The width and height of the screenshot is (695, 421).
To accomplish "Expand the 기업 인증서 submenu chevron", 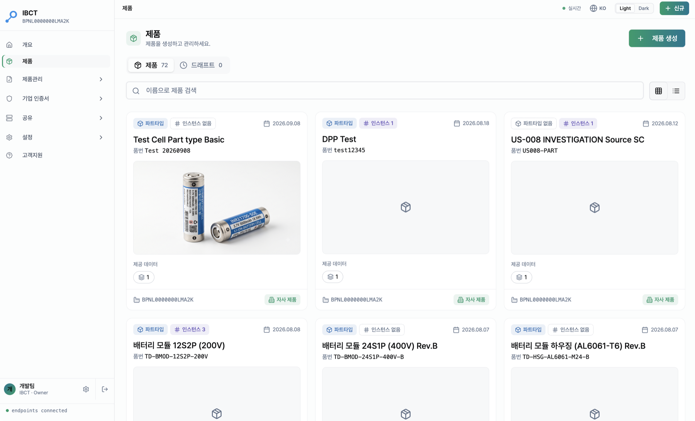I will (101, 99).
